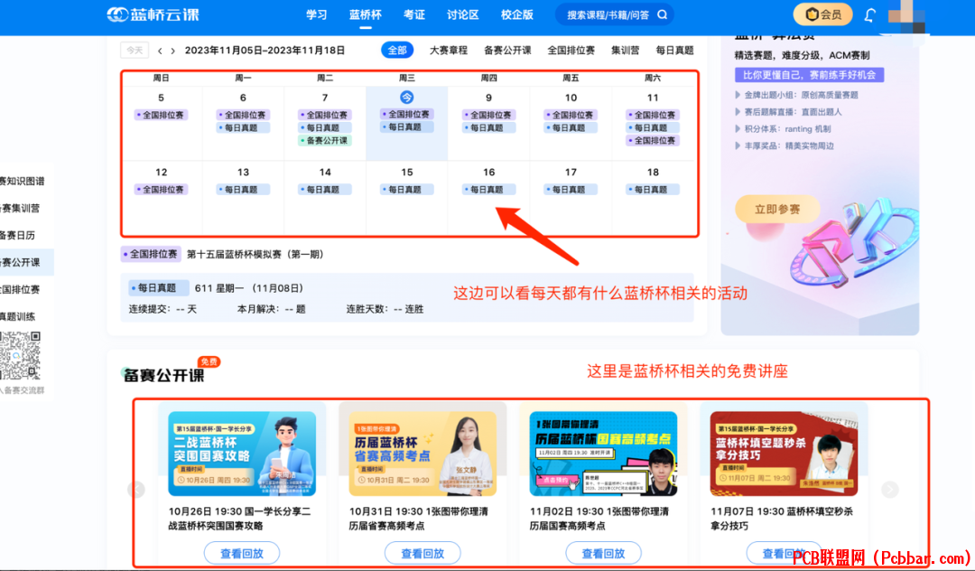Select the 备赛公开课 calendar filter
Screen dimensions: 975x571
507,51
